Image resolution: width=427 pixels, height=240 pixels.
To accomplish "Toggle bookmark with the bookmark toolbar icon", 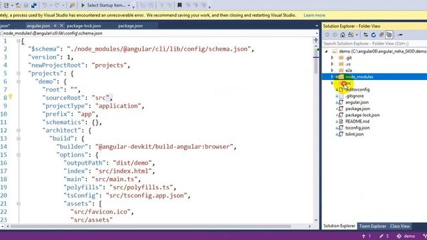I will (179, 5).
